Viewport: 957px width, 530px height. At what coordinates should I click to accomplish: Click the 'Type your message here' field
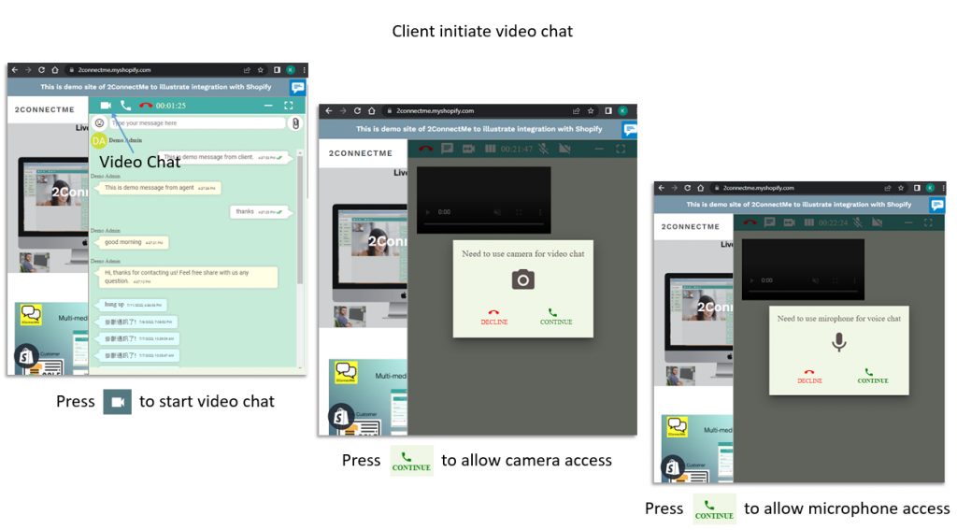click(196, 123)
